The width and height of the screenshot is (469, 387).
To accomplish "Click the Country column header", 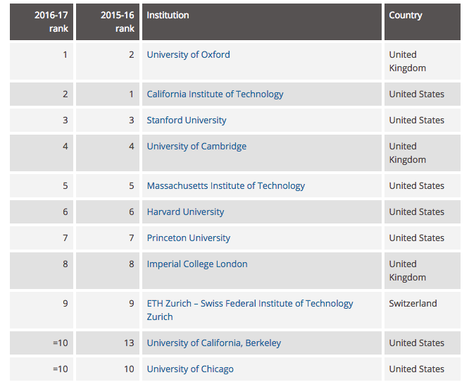I will 406,16.
